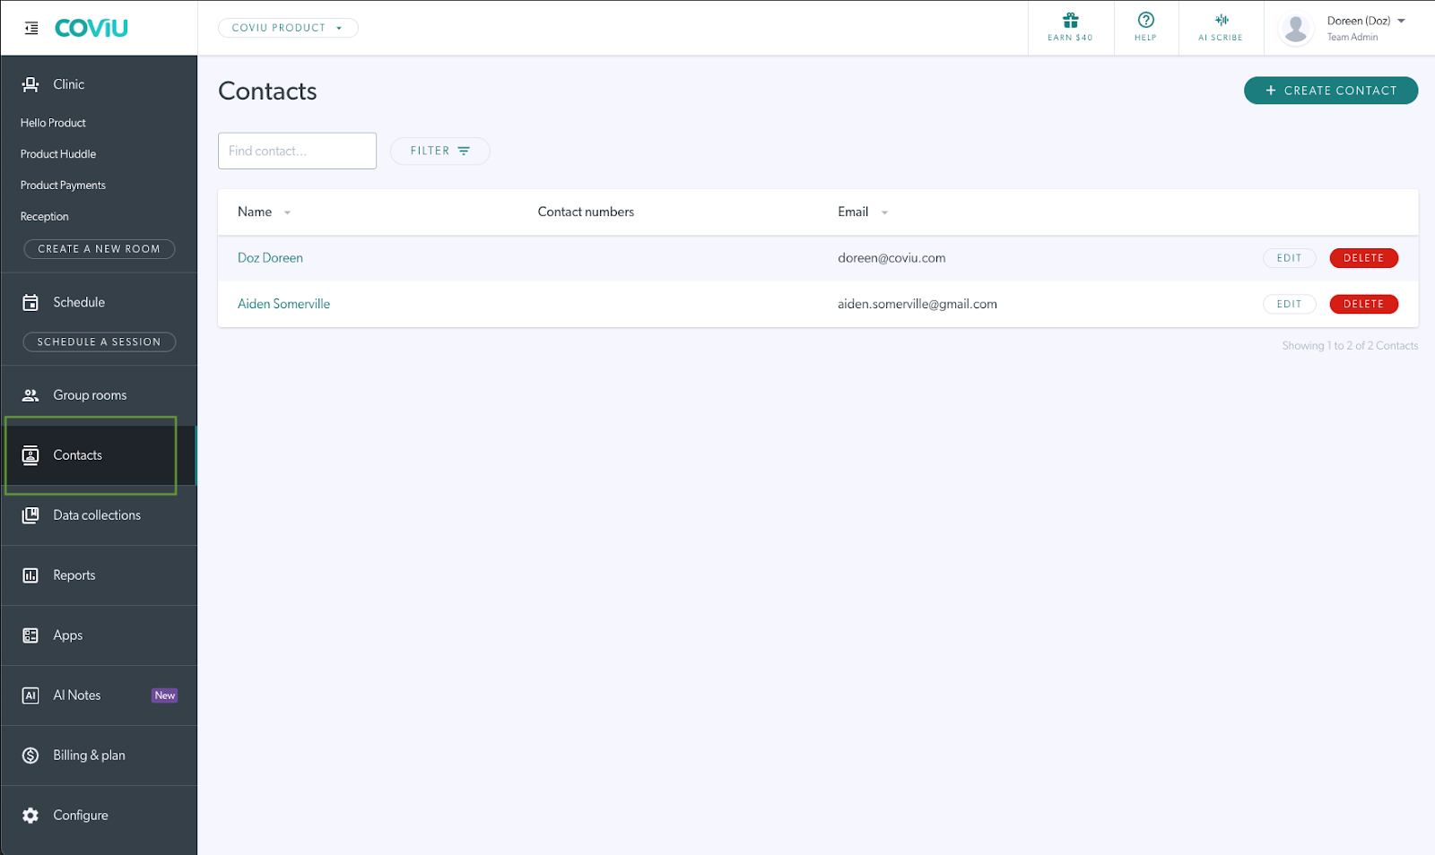Click the Configure gear icon
The height and width of the screenshot is (855, 1435).
point(30,816)
